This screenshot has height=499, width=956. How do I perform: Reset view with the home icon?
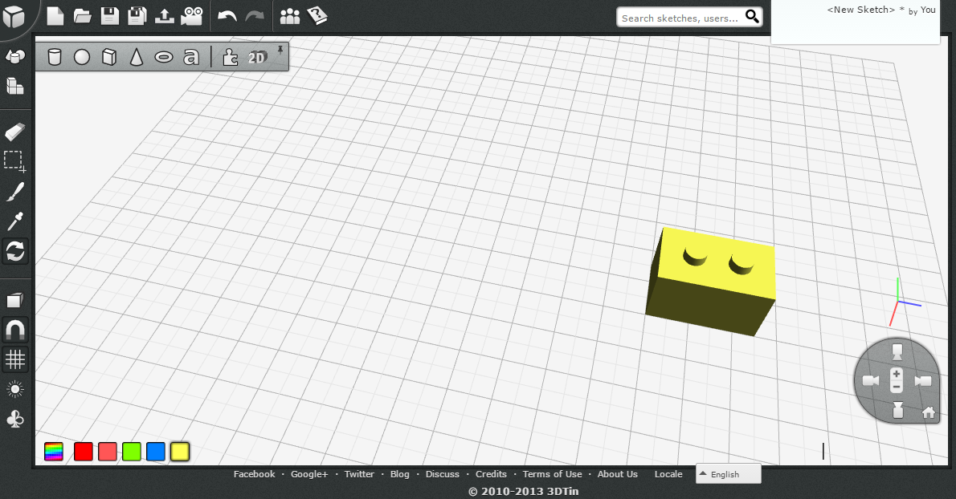coord(929,413)
